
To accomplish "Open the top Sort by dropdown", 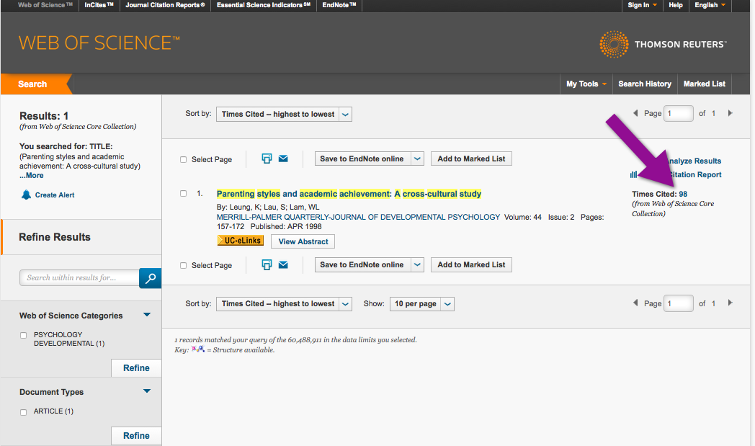I will [x=284, y=114].
